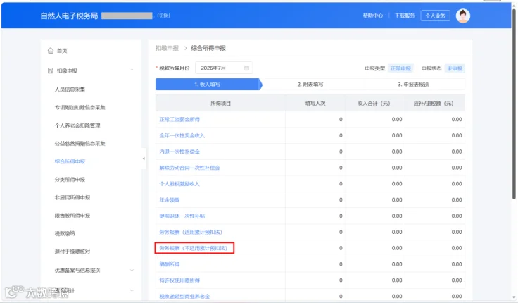Click 收入合计 value in 全年一次性奖金收入 row
The height and width of the screenshot is (303, 518).
(397, 135)
